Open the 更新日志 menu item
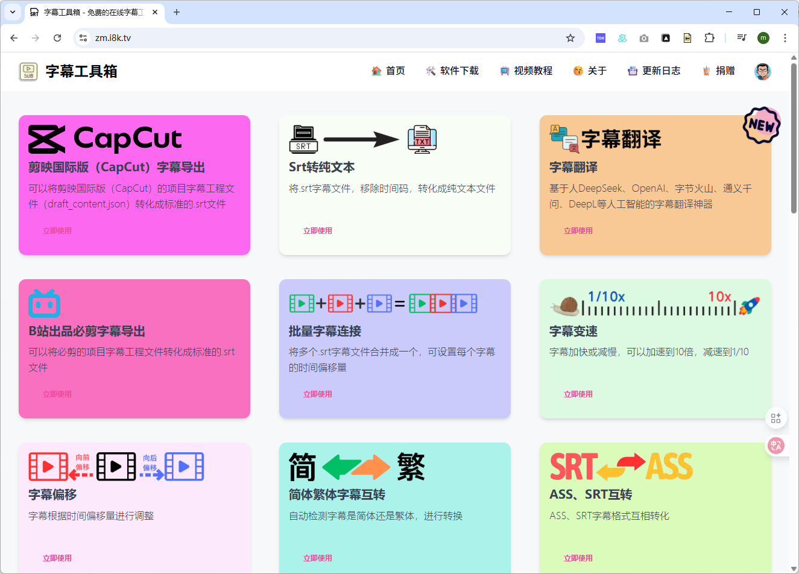The image size is (799, 574). pyautogui.click(x=654, y=71)
